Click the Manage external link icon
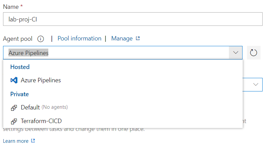 138,38
